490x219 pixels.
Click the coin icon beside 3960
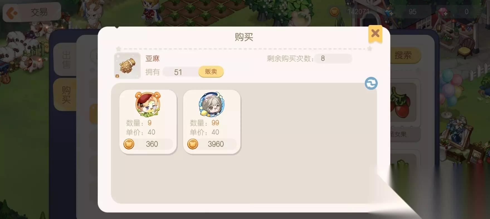192,144
